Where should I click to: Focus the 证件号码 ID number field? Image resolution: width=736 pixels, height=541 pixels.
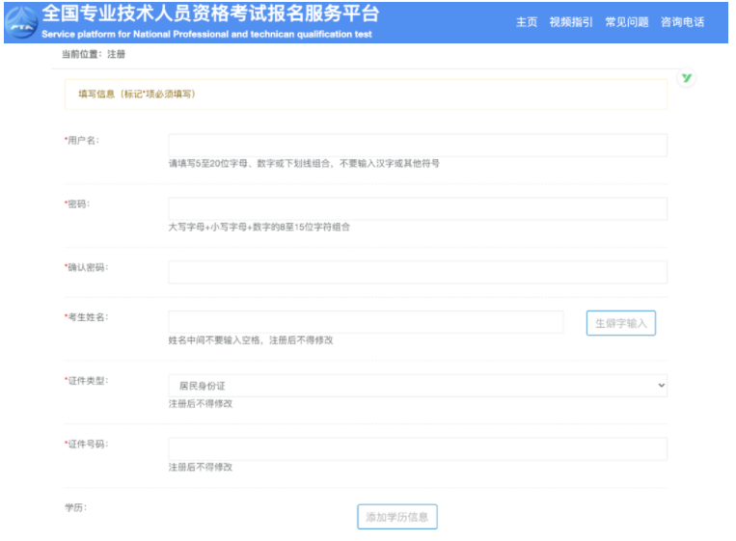click(418, 449)
